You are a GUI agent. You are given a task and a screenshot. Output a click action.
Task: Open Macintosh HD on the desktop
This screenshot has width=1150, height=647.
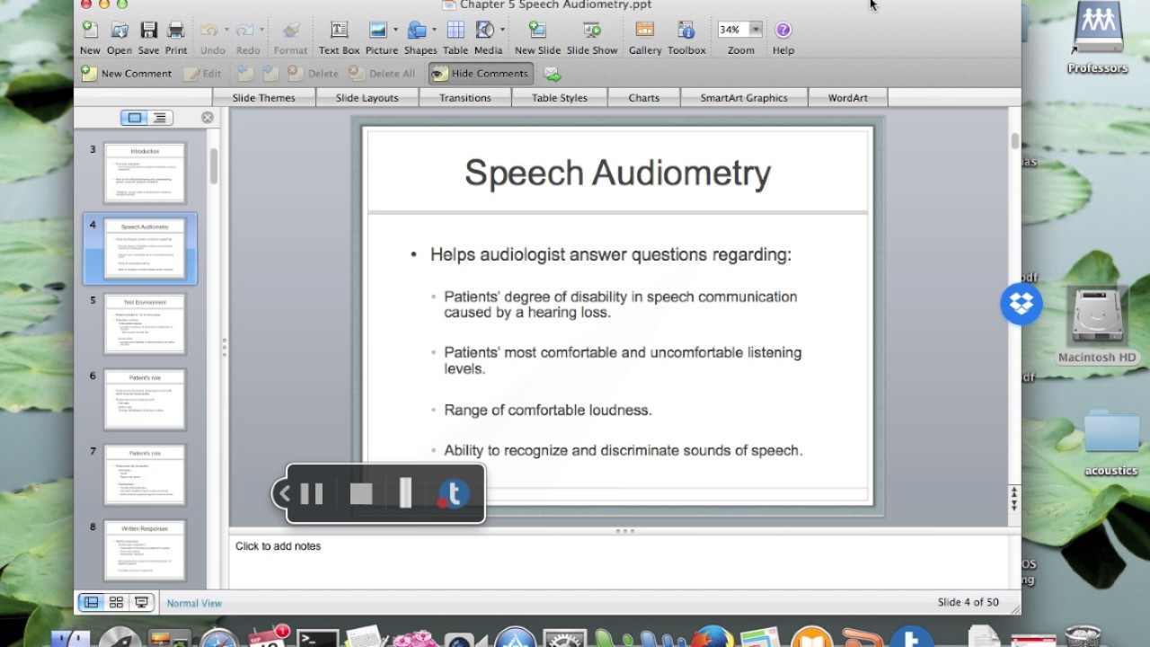pos(1097,325)
